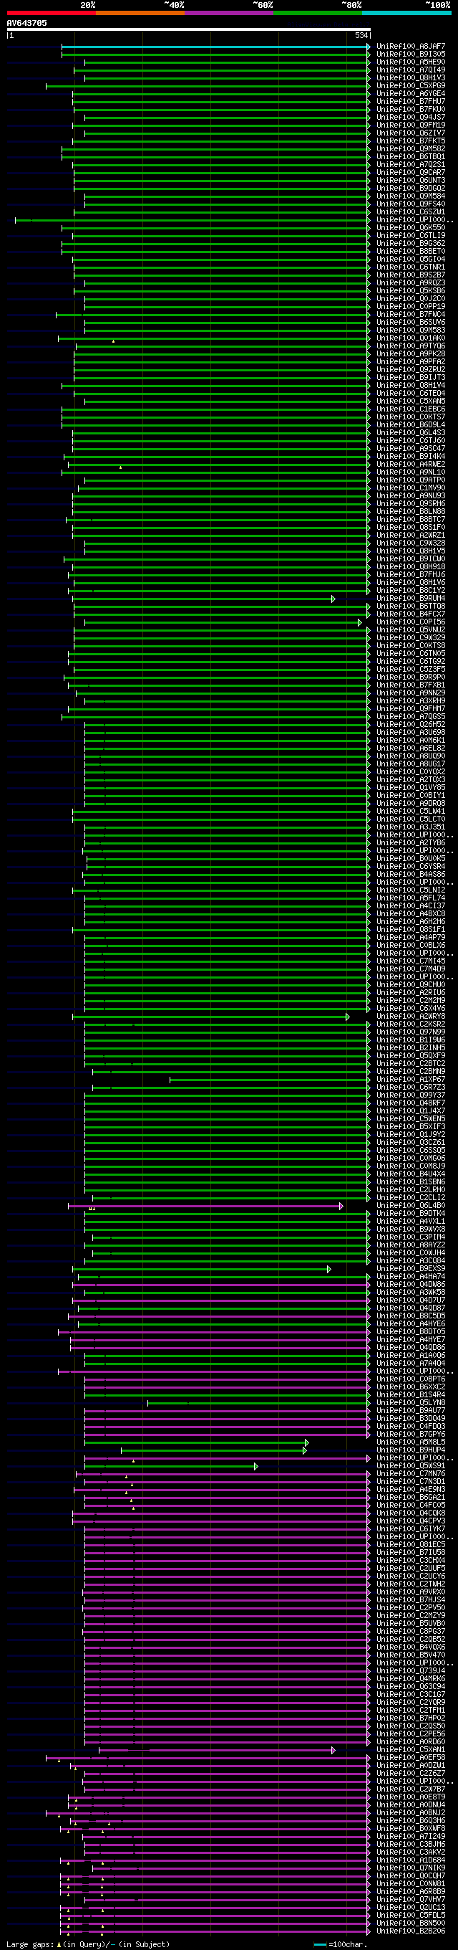Click the arrowhead ending the B9RUM4 alignment
The height and width of the screenshot is (1950, 458).
coord(333,599)
